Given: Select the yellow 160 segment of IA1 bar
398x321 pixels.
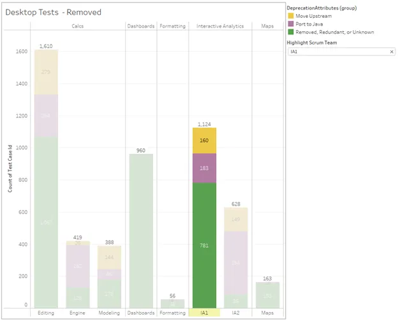Looking at the screenshot, I should tap(204, 140).
